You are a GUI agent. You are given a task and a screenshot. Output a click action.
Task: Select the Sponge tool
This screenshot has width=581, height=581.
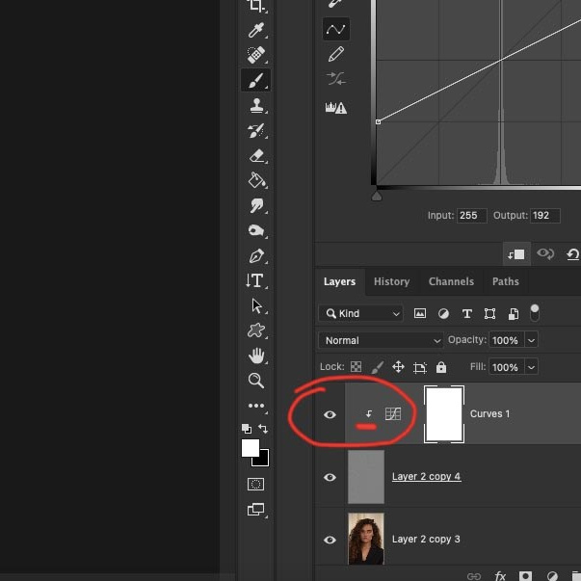(256, 230)
